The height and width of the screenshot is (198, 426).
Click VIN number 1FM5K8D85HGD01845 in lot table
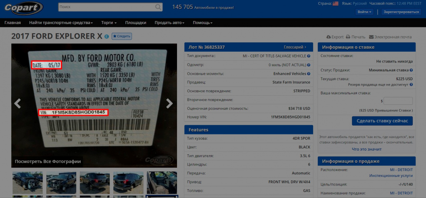coord(290,117)
